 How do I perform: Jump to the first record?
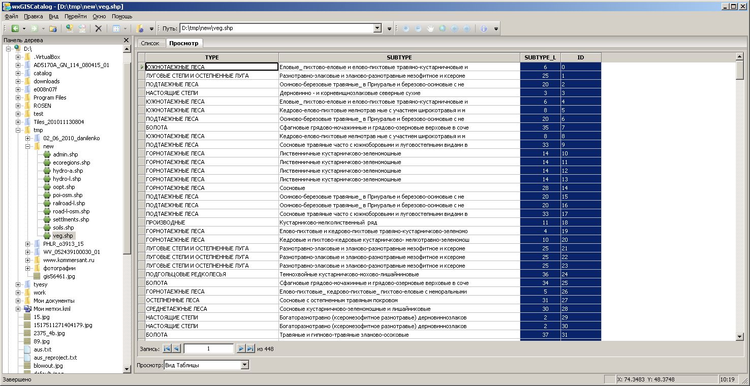[x=167, y=348]
